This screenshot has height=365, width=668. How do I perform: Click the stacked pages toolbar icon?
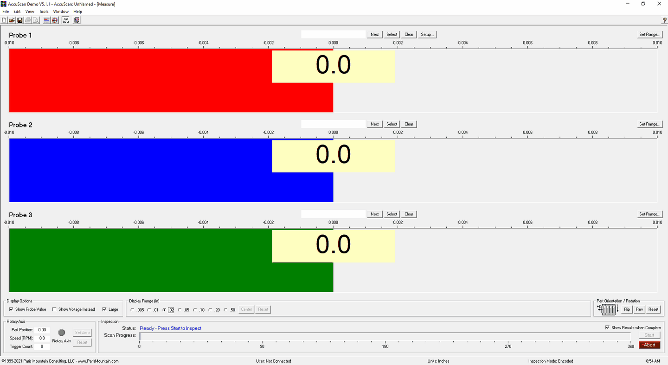(77, 20)
